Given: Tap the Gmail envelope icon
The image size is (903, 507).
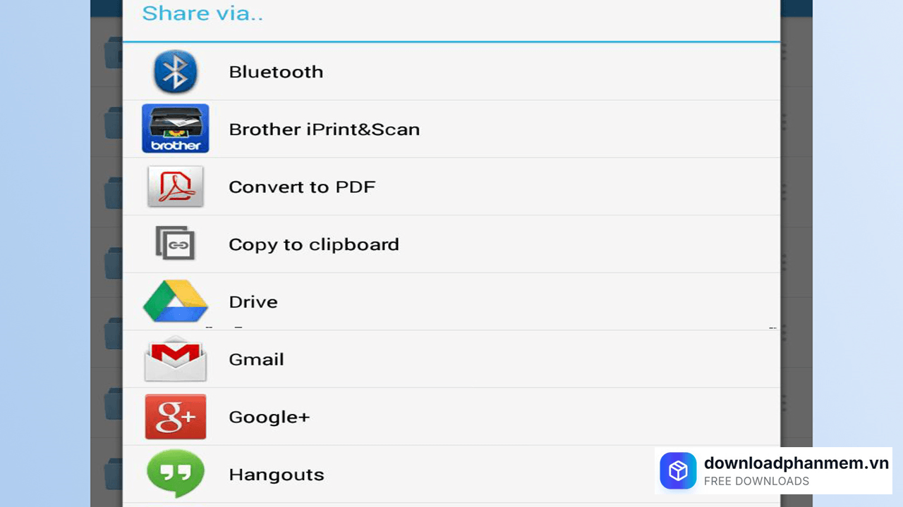Looking at the screenshot, I should tap(176, 359).
